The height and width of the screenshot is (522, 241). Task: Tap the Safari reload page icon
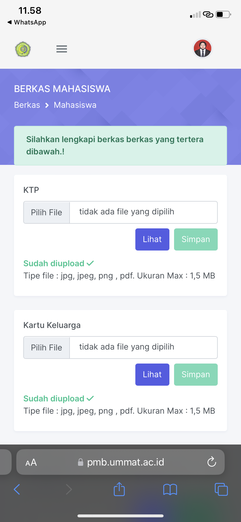click(212, 462)
